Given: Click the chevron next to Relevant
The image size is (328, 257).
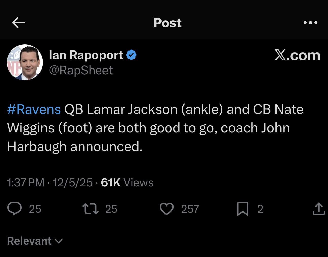Looking at the screenshot, I should tap(59, 241).
